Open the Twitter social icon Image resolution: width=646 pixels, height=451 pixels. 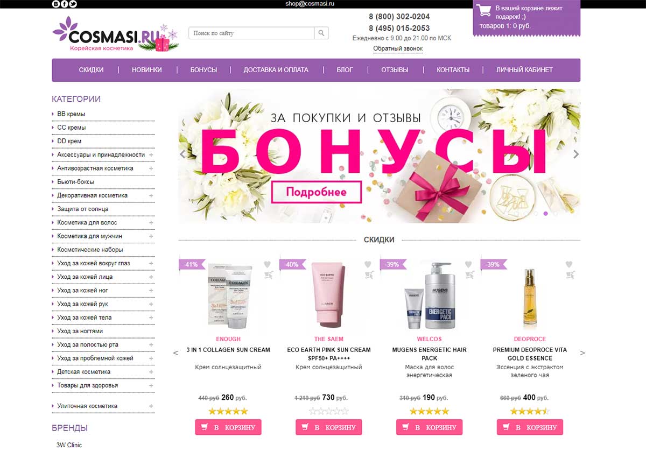coord(73,4)
